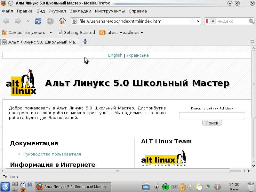256x192 pixels.
Task: Reload the current page
Action: pos(38,21)
